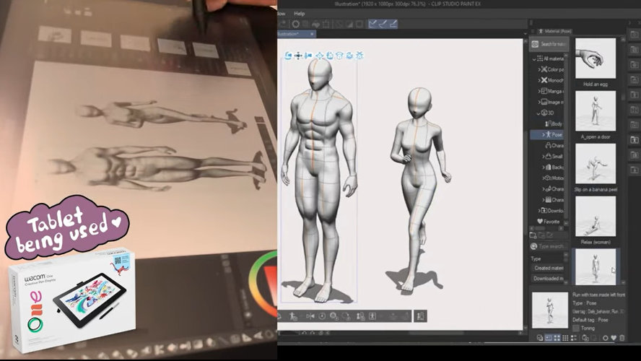Select the A_open a door pose thumbnail
This screenshot has height=361, width=641.
tap(596, 110)
